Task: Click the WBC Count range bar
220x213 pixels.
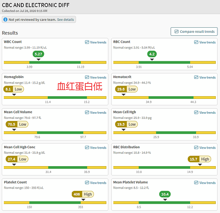Action: (55, 62)
